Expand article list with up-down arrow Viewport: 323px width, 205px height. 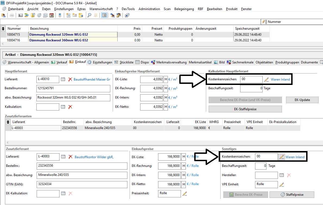pos(3,29)
